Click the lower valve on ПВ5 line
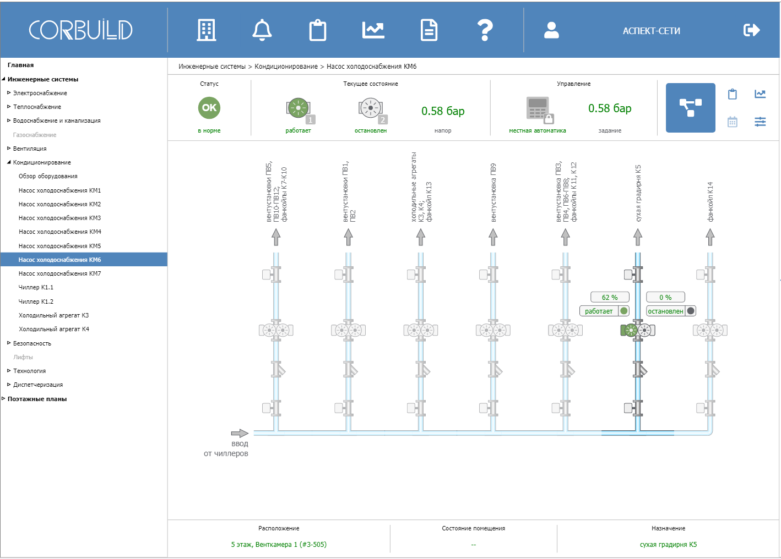The image size is (781, 559). pyautogui.click(x=272, y=408)
